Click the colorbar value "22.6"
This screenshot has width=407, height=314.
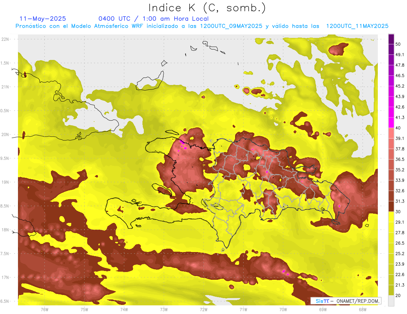(400, 274)
